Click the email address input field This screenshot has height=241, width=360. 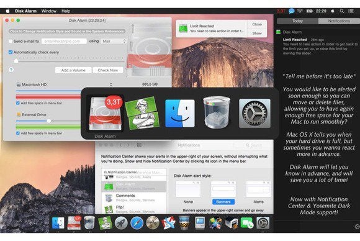click(64, 41)
